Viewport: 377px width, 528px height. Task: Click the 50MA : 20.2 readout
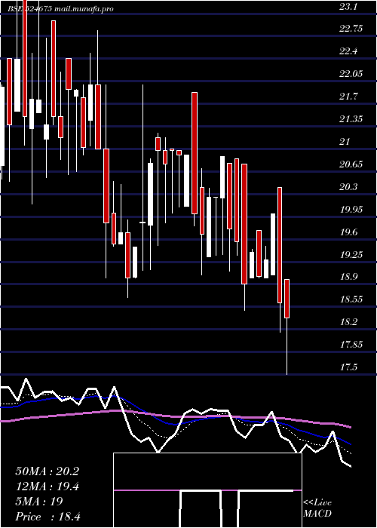tap(47, 471)
